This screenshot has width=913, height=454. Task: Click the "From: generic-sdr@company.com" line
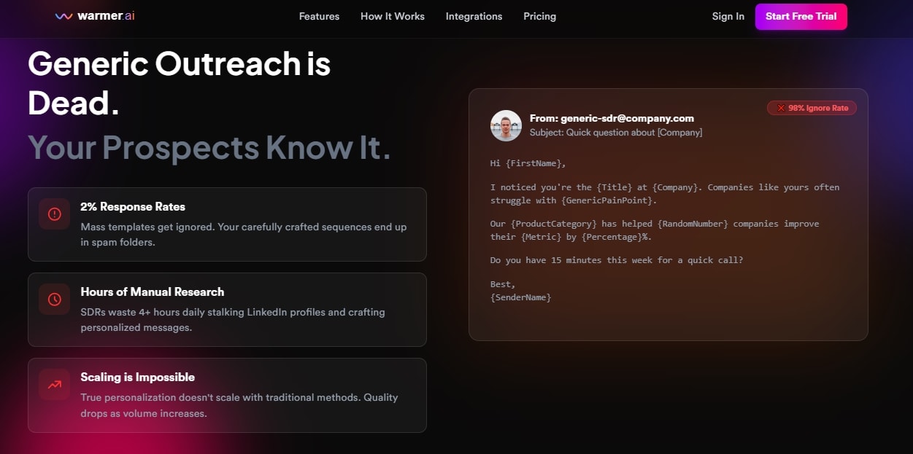(612, 118)
